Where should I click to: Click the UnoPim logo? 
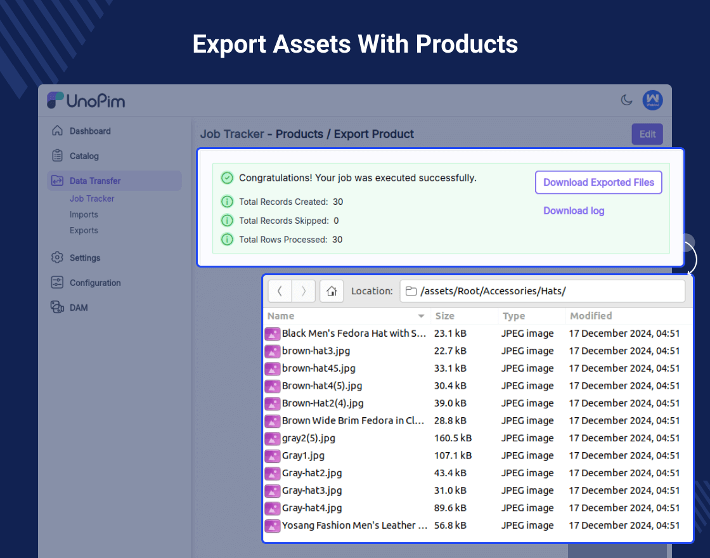[x=85, y=100]
